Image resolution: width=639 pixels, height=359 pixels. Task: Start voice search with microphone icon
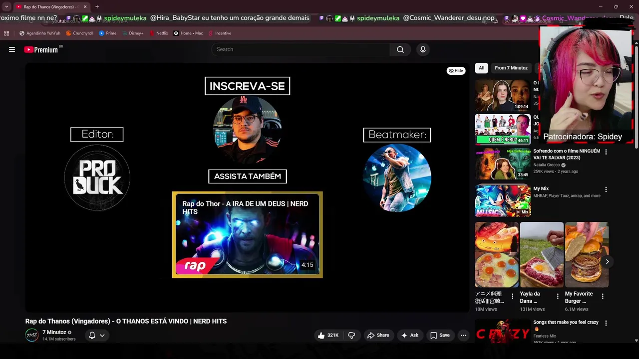pyautogui.click(x=423, y=49)
